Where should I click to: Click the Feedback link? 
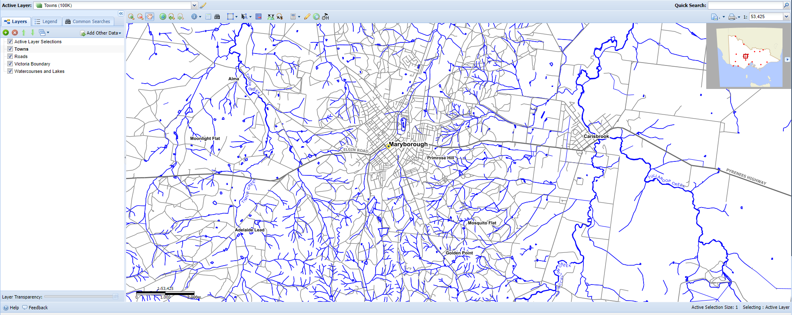coord(38,308)
